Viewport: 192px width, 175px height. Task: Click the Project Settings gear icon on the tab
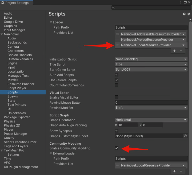pos(3,3)
